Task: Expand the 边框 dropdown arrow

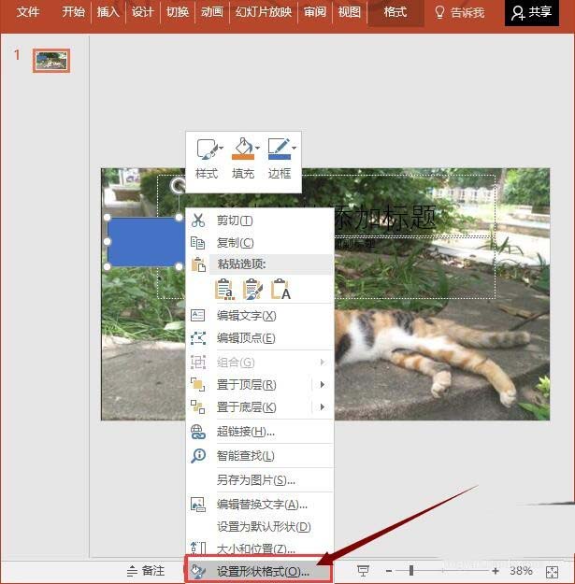Action: coord(294,148)
